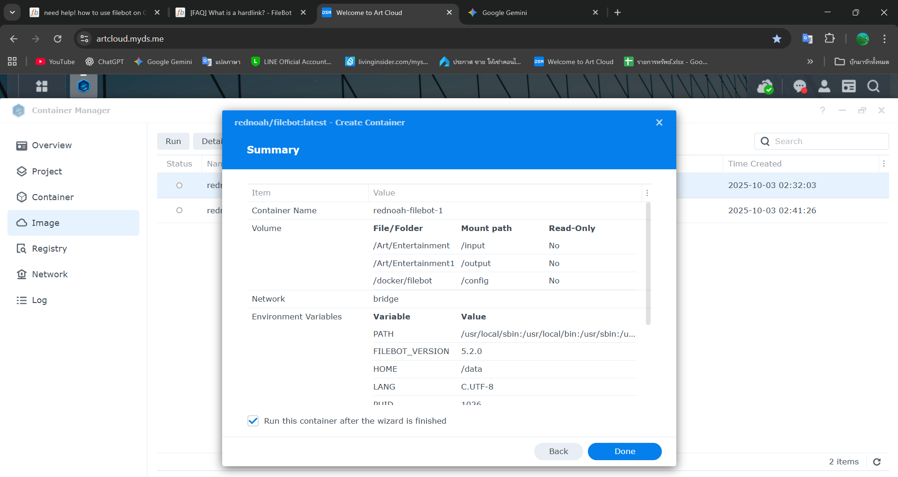This screenshot has width=898, height=477.
Task: Toggle 'Run this container after wizard' checkbox
Action: pyautogui.click(x=253, y=421)
